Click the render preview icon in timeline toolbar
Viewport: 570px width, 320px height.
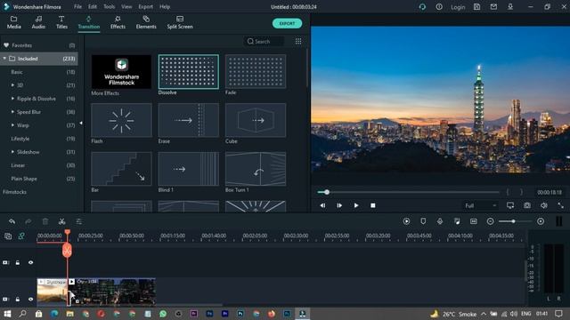pos(406,221)
